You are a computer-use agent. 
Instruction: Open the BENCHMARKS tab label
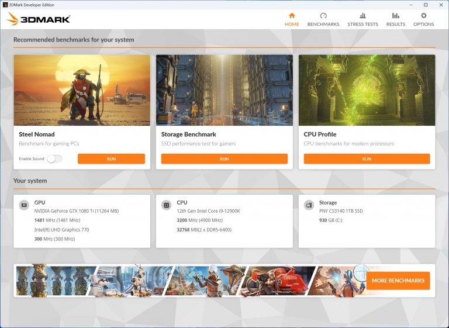(x=323, y=25)
